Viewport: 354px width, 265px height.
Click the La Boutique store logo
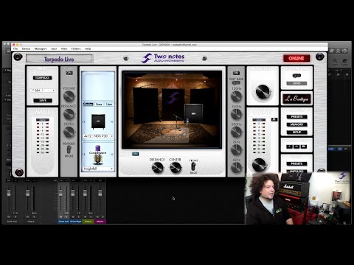pos(296,99)
